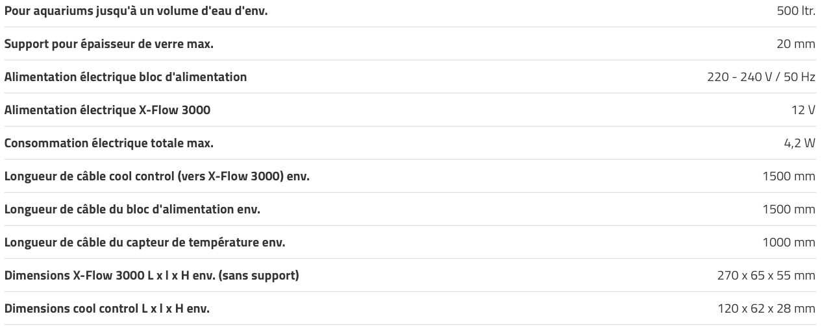Viewport: 833px width, 336px height.
Task: Click 'Support pour épaisseur de verre max.' label
Action: click(x=109, y=44)
